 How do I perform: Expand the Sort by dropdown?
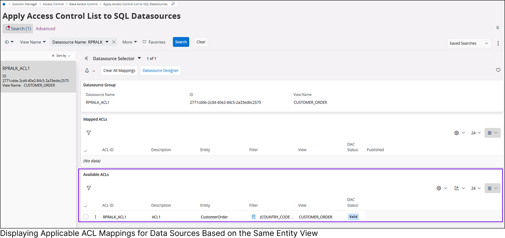click(x=61, y=55)
